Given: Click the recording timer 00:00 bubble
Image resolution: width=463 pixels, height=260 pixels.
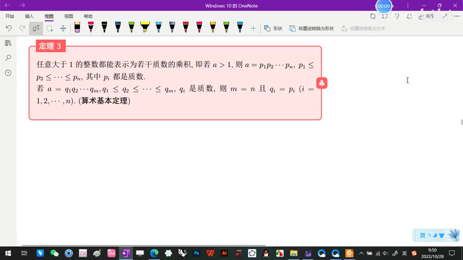Looking at the screenshot, I should tap(384, 6).
